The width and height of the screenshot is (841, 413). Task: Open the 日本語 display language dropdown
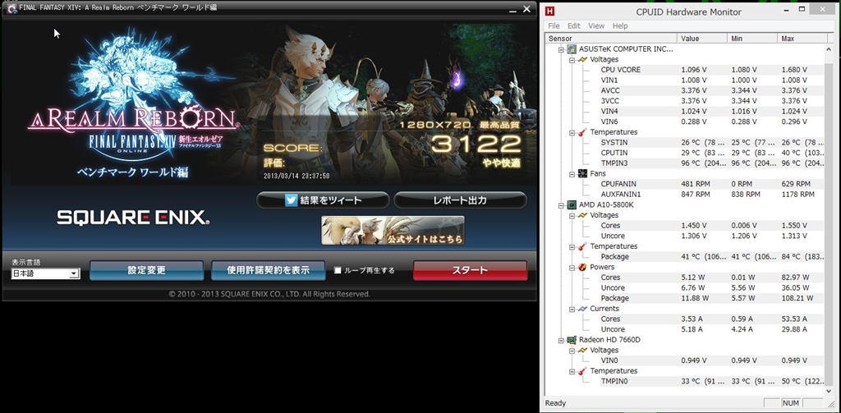click(46, 273)
